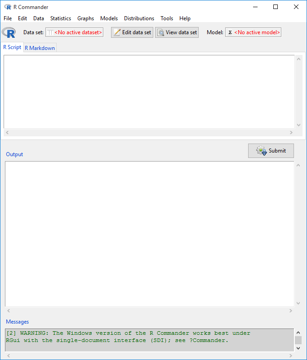Expand the Distributions menu

(139, 18)
